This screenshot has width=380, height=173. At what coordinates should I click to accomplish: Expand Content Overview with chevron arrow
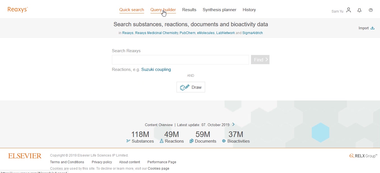tap(233, 124)
